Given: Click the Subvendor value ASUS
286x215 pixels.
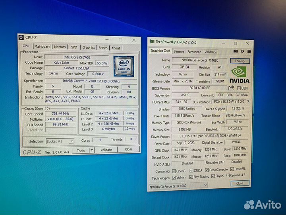Looking at the screenshot, I should point(185,95).
